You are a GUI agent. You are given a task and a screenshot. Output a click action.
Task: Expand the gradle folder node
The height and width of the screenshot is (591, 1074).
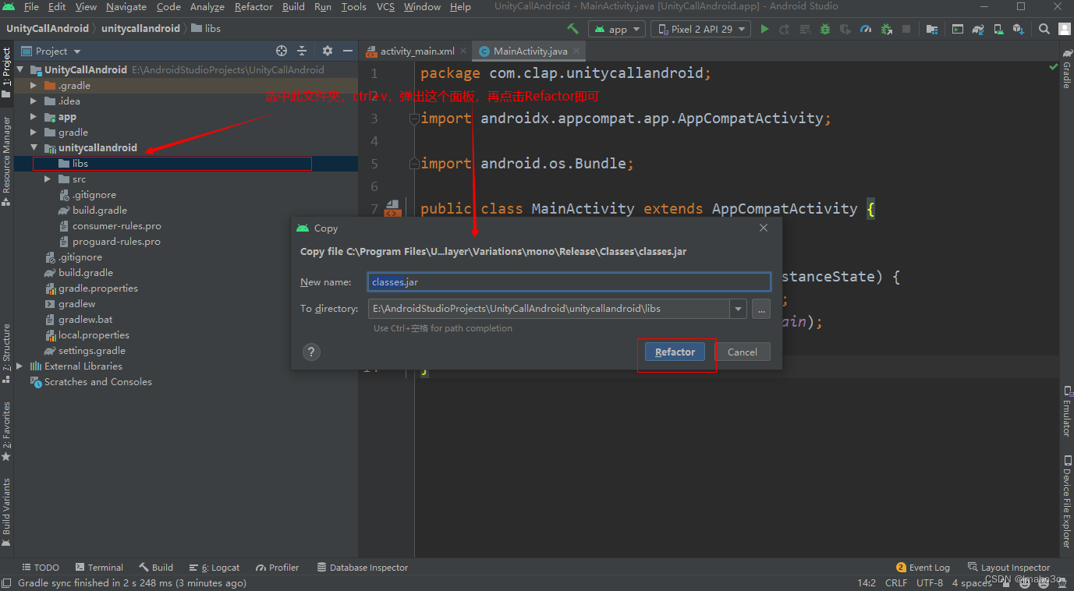(34, 133)
